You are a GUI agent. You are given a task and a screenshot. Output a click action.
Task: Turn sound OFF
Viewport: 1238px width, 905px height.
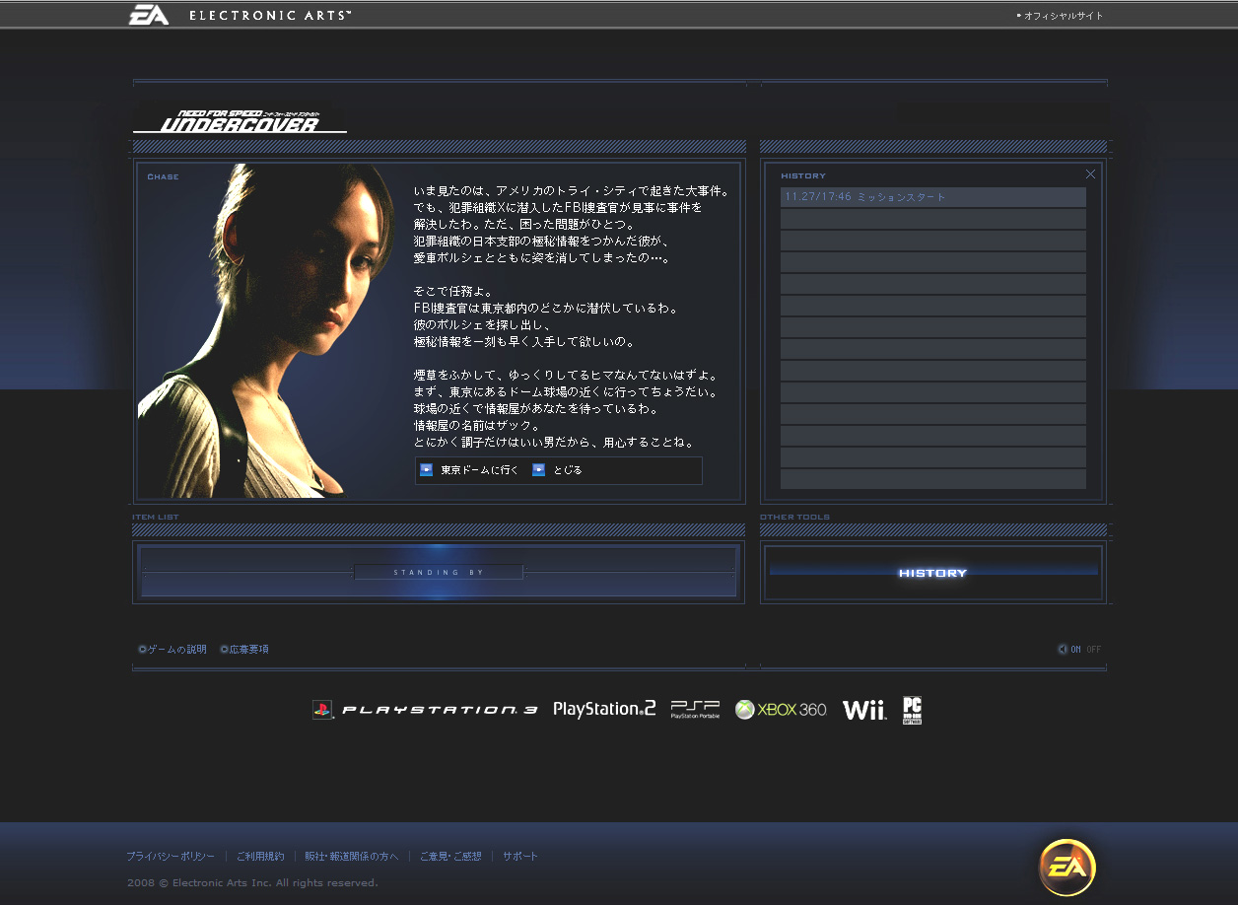(x=1094, y=650)
